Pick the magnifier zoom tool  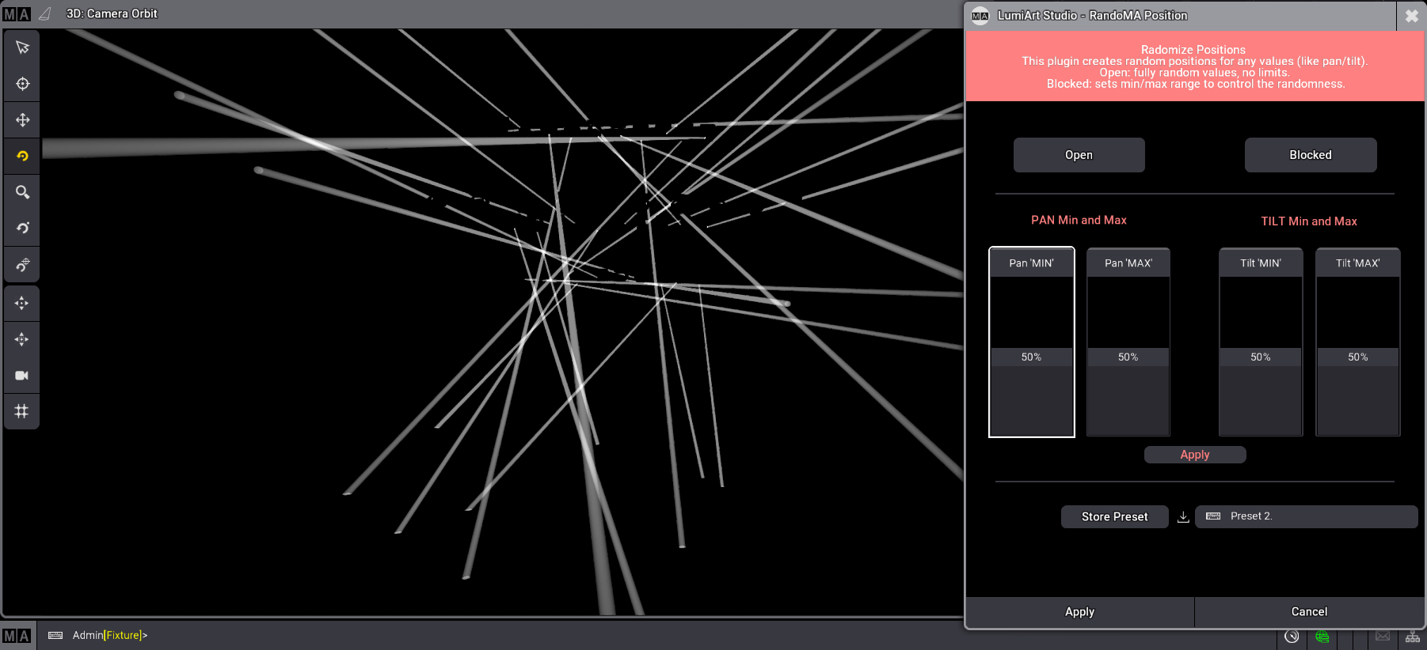pos(22,192)
